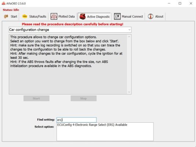Select the Active Diagnostic tab
The image size is (196, 147).
(x=98, y=17)
